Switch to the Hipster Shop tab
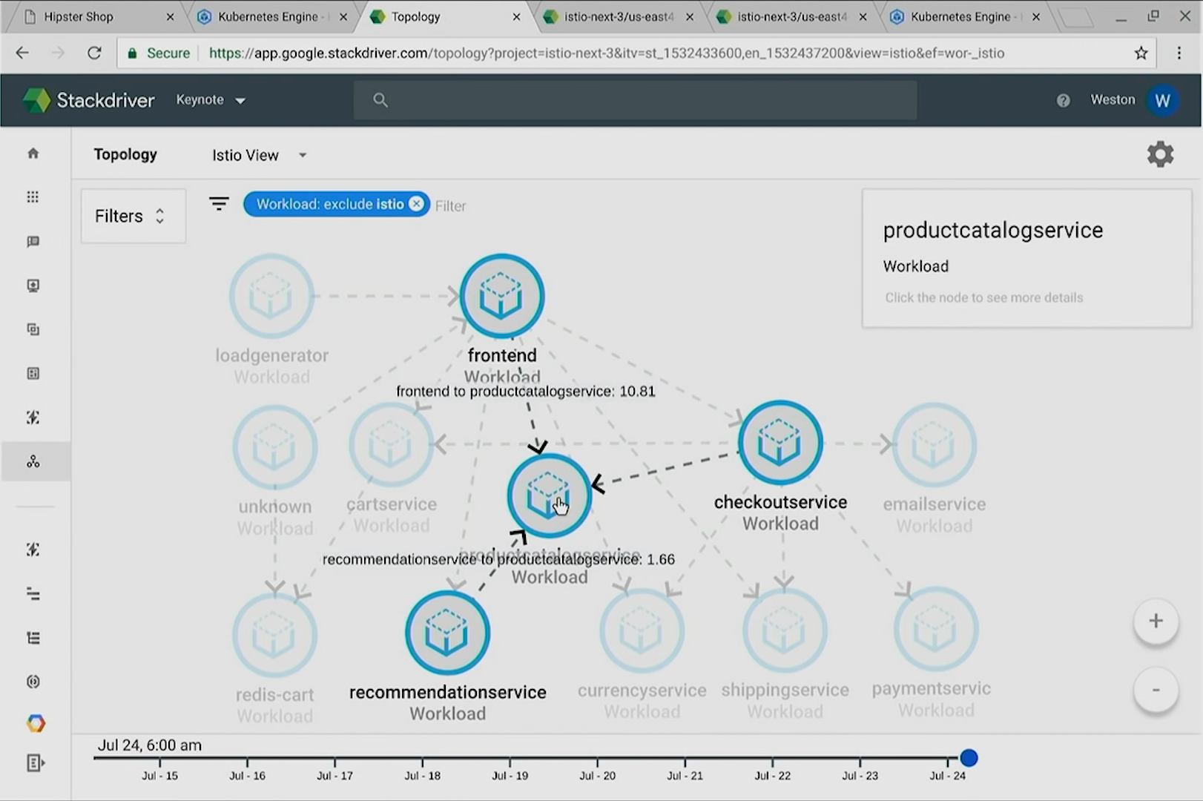Screen dimensions: 1203x801 tap(89, 16)
